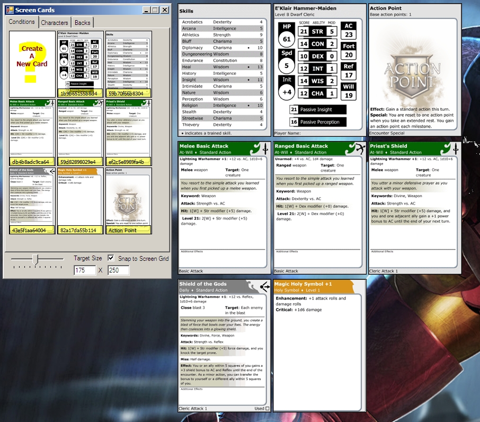Click the WIS ability row showing 14
The height and width of the screenshot is (422, 480).
tap(317, 81)
